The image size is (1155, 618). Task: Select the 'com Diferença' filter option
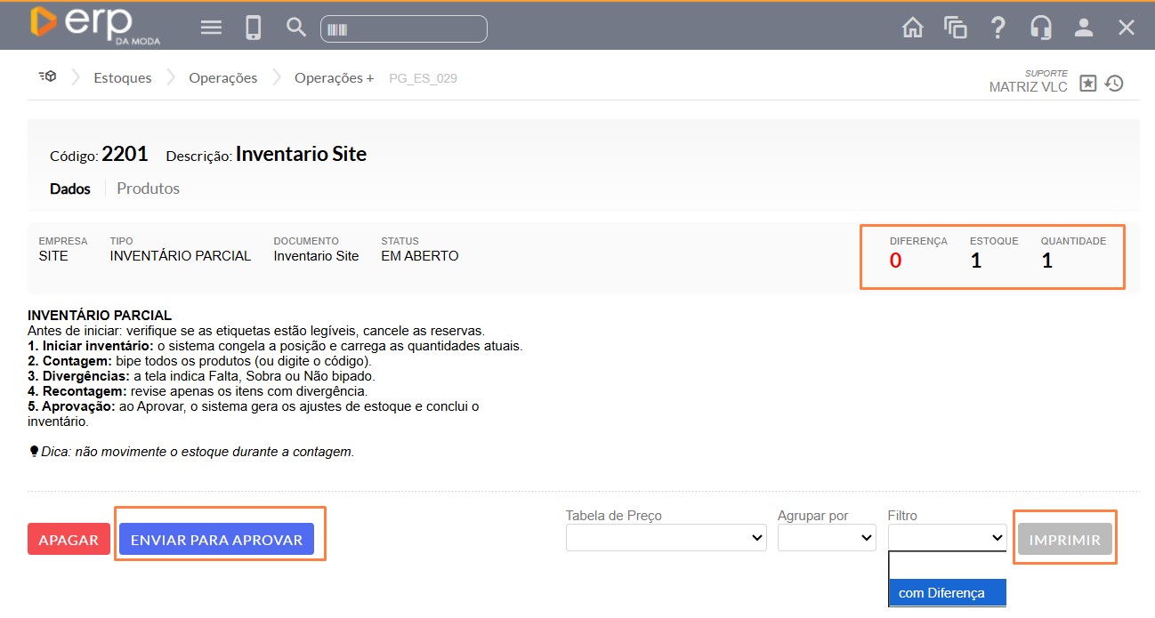click(947, 593)
